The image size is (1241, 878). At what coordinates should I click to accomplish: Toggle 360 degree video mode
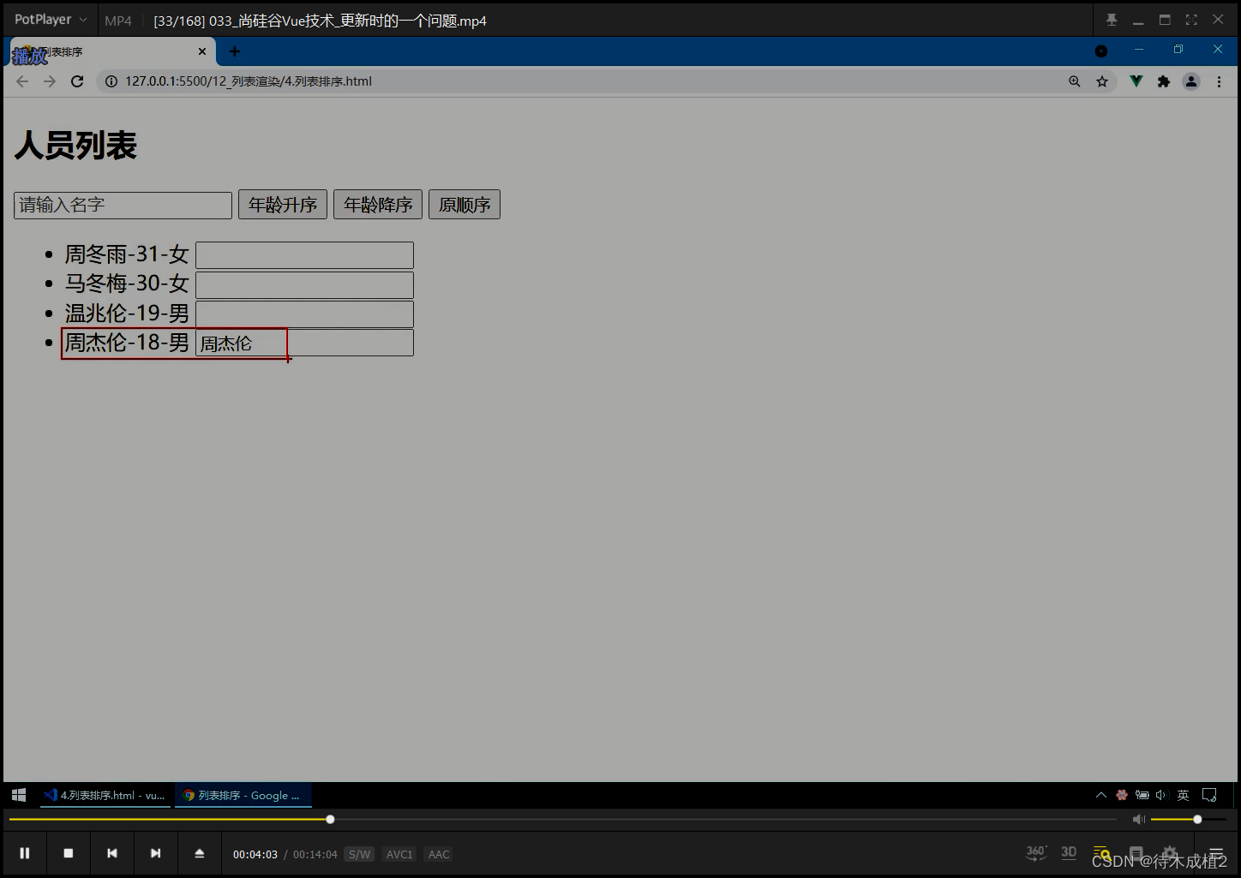tap(1036, 852)
